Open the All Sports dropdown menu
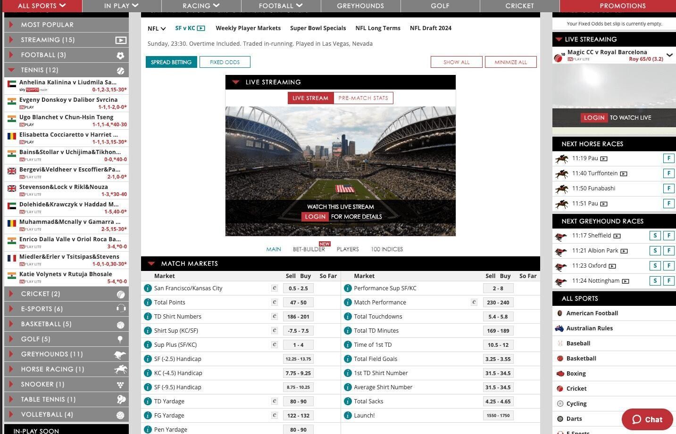The image size is (676, 434). (42, 6)
